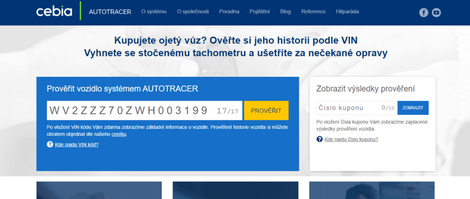Click the 0/10 coupon character counter
470x199 pixels.
pos(388,108)
